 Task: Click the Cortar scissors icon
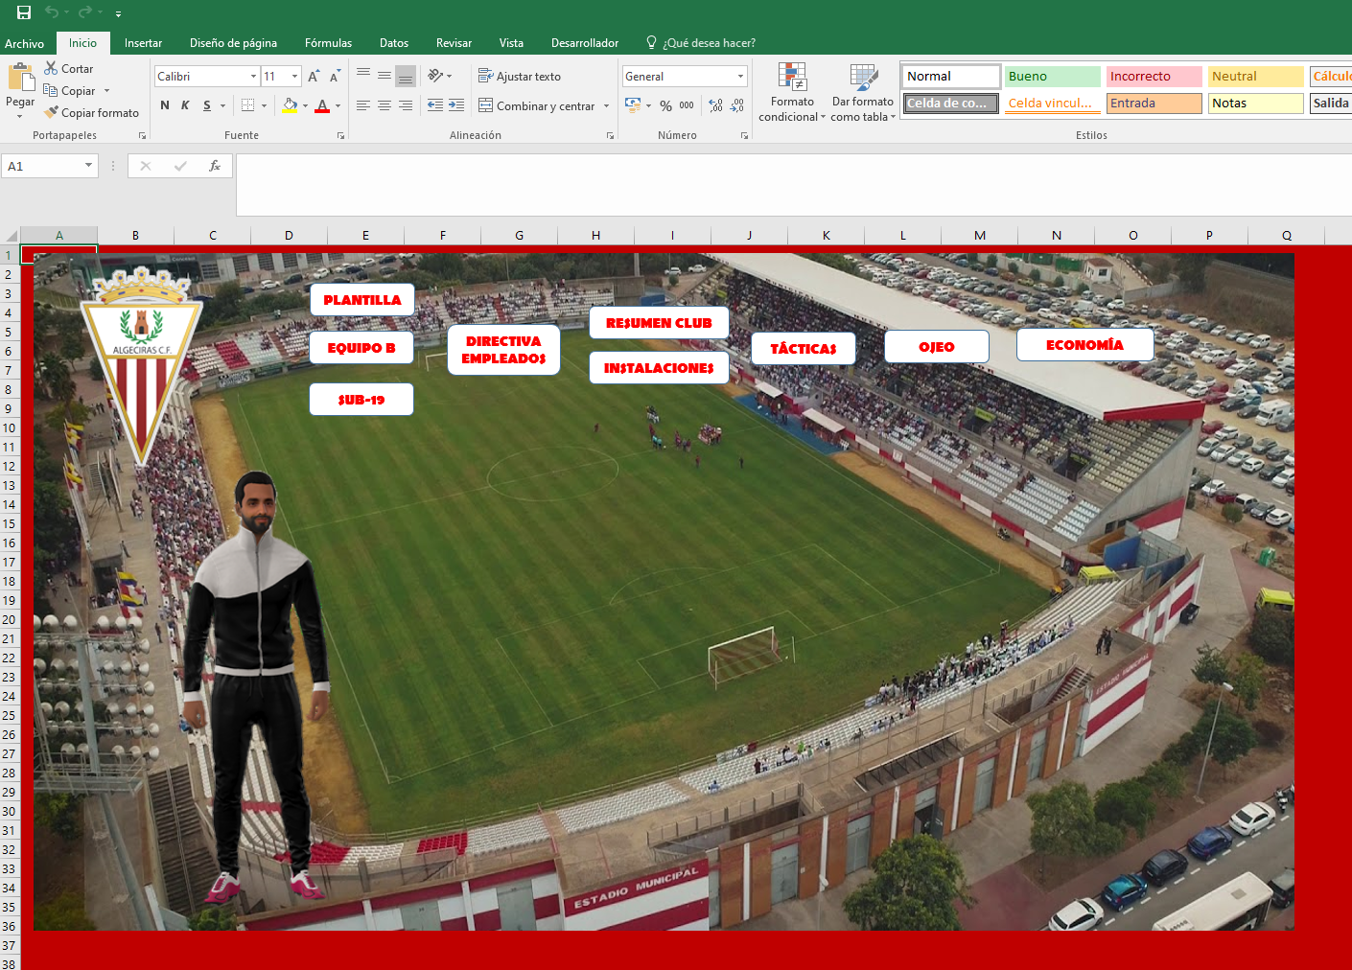click(x=52, y=68)
